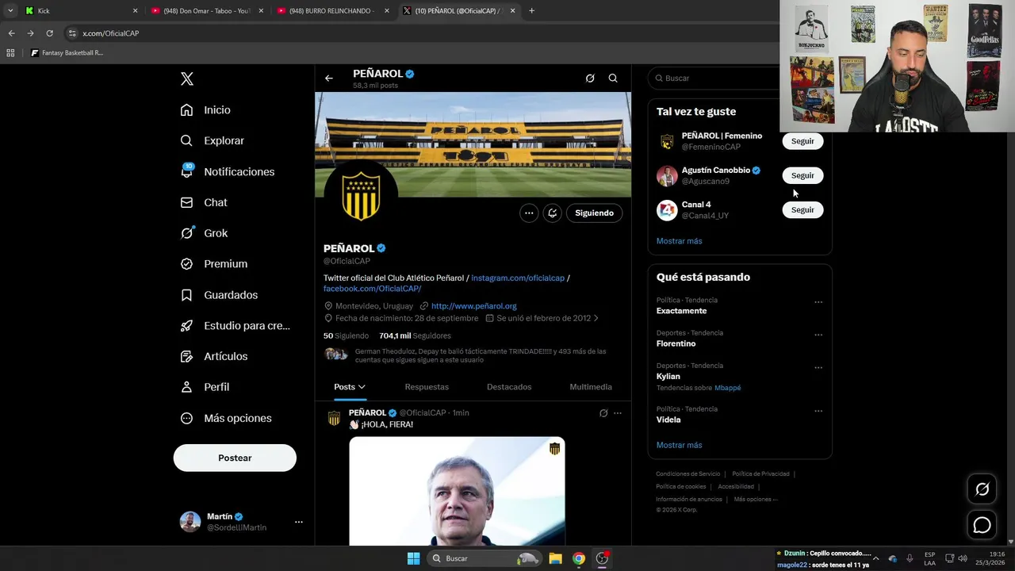The width and height of the screenshot is (1015, 571).
Task: Click Grok icon in profile header
Action: [590, 79]
